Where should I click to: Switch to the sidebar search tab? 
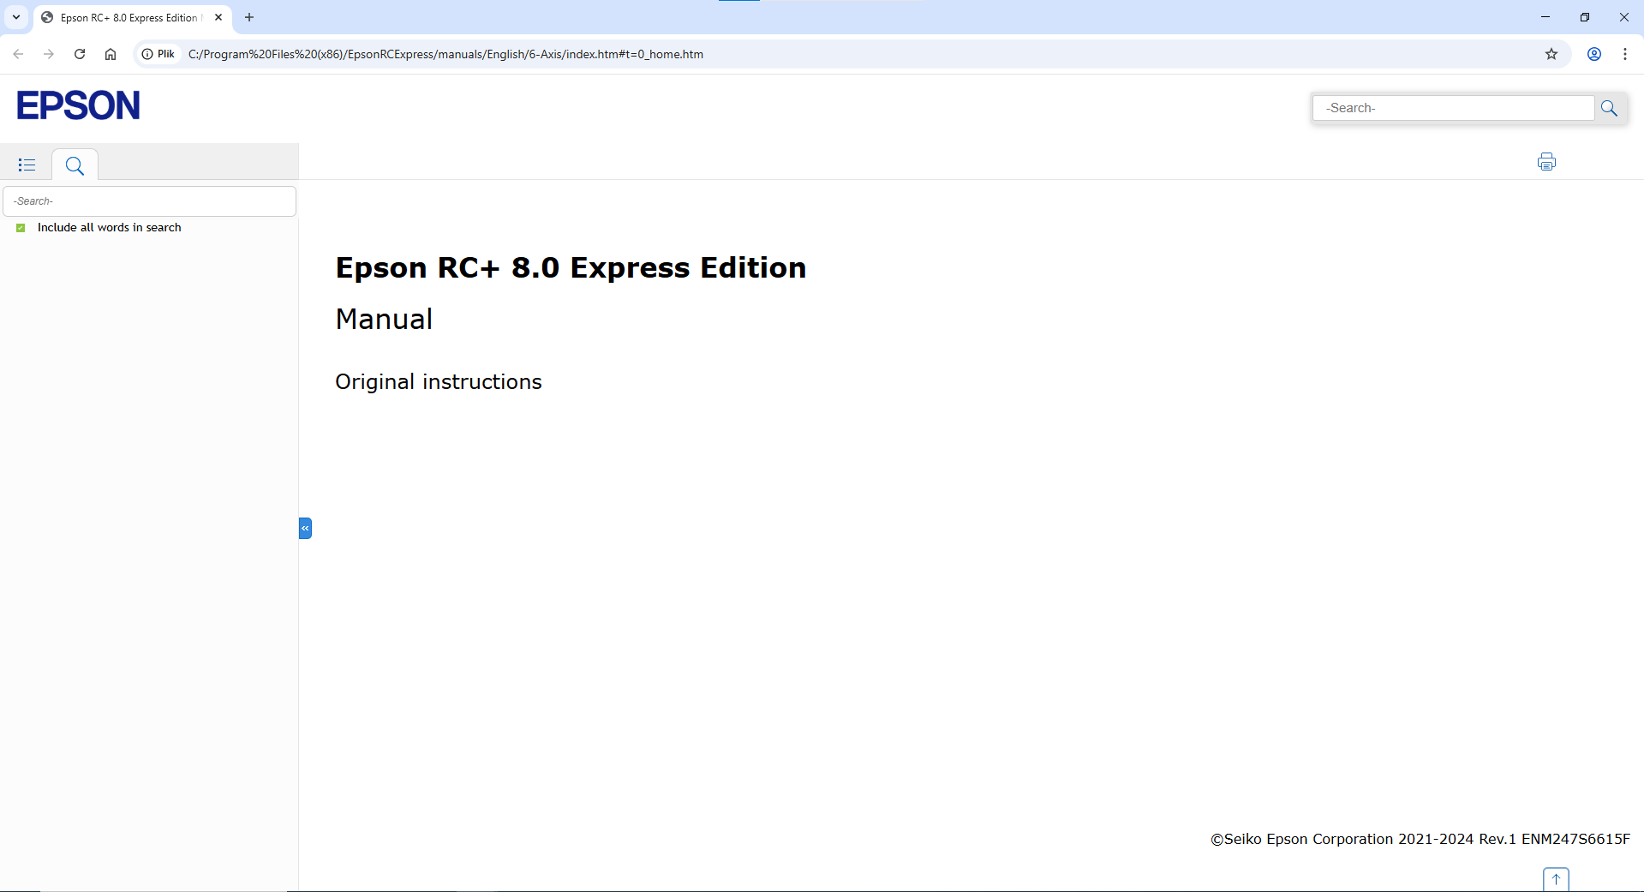[x=75, y=165]
